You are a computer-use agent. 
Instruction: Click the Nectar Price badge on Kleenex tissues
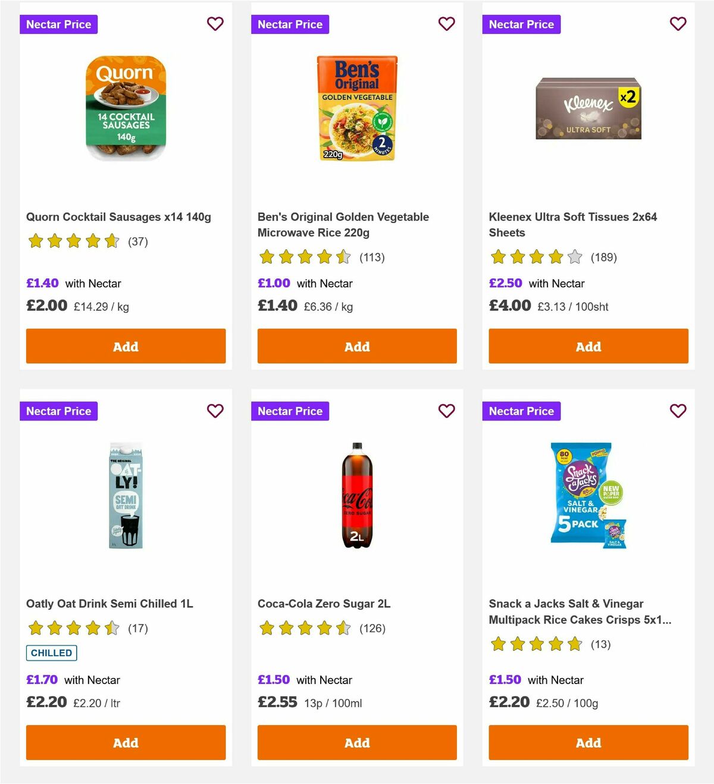521,24
